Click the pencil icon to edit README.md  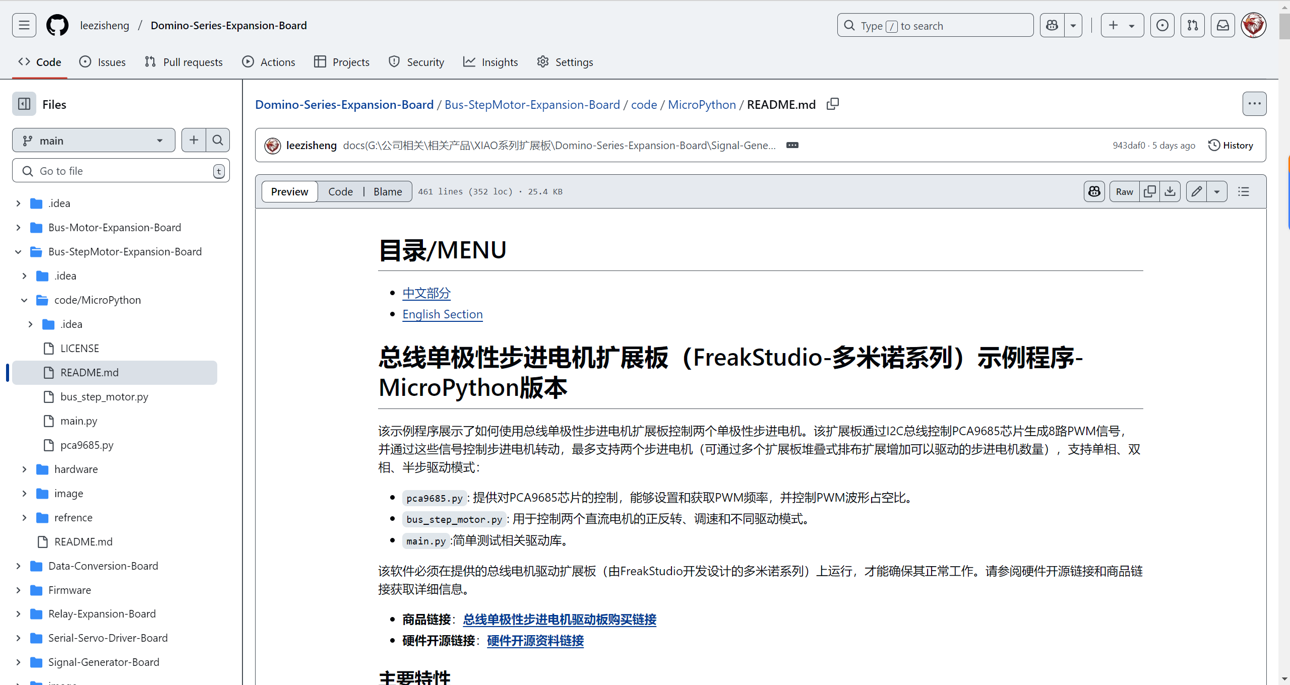1196,191
